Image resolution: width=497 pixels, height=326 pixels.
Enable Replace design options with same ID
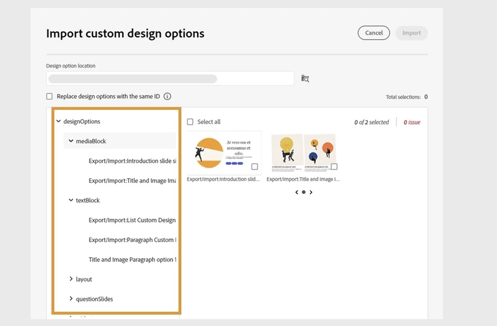(x=50, y=96)
